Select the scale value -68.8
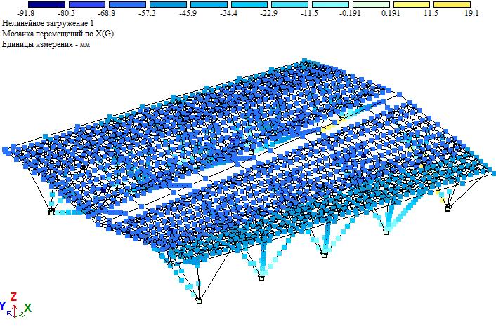Viewport: 496px width, 331px height. (x=106, y=13)
